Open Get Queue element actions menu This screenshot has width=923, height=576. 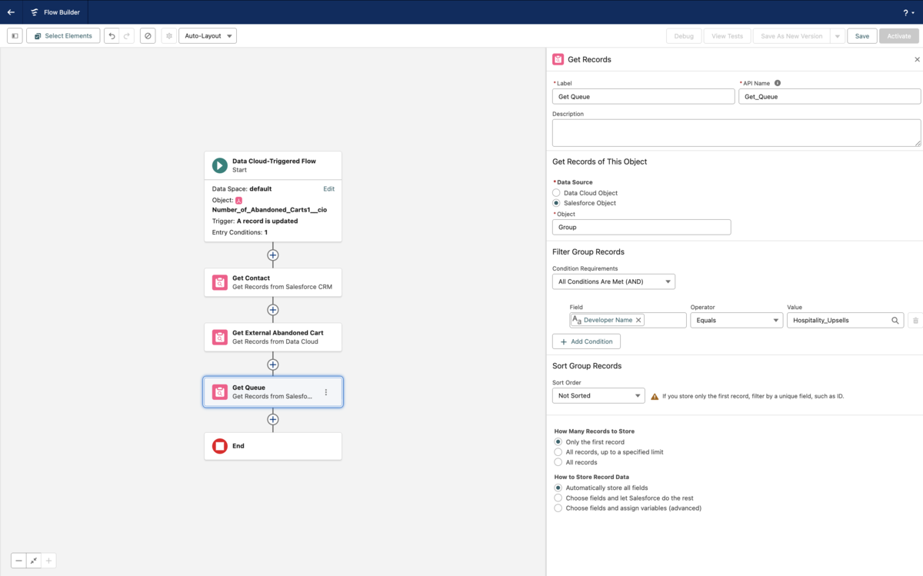click(326, 392)
